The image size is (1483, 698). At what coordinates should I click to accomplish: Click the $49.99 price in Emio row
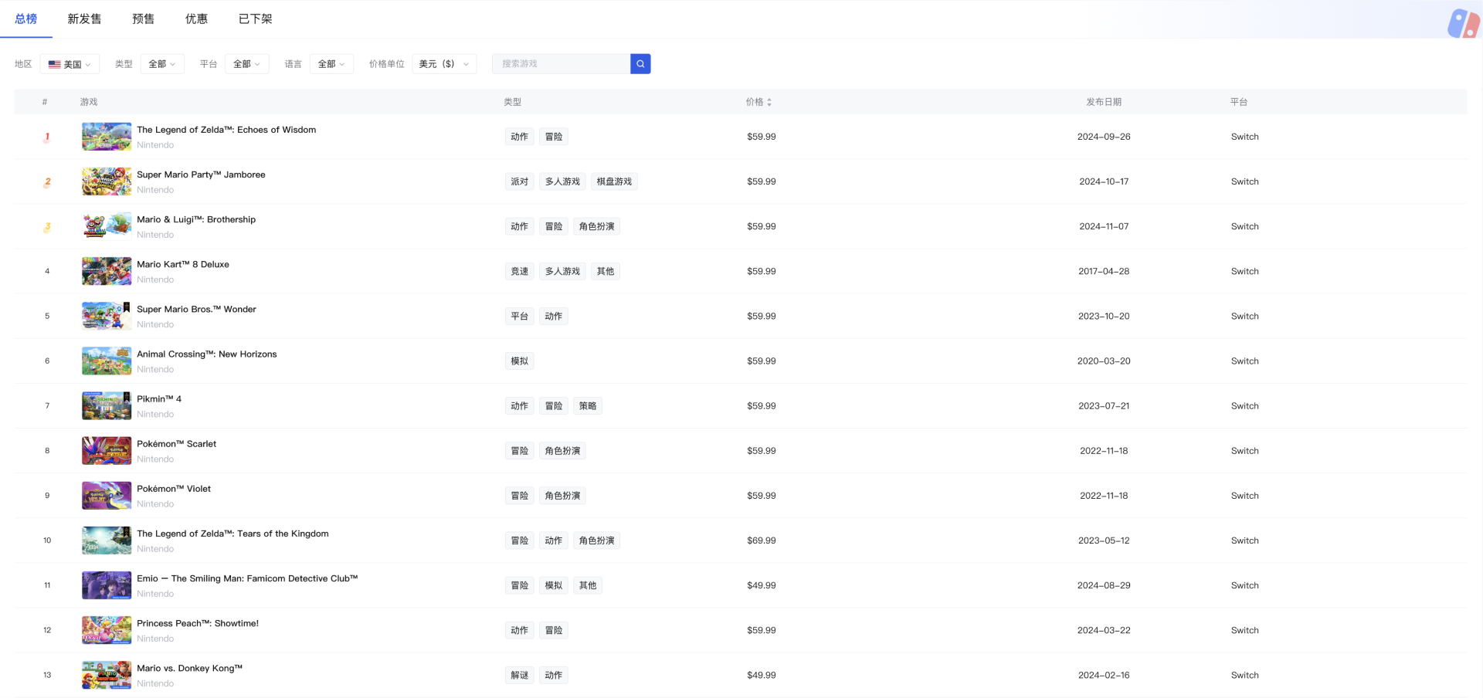coord(762,585)
